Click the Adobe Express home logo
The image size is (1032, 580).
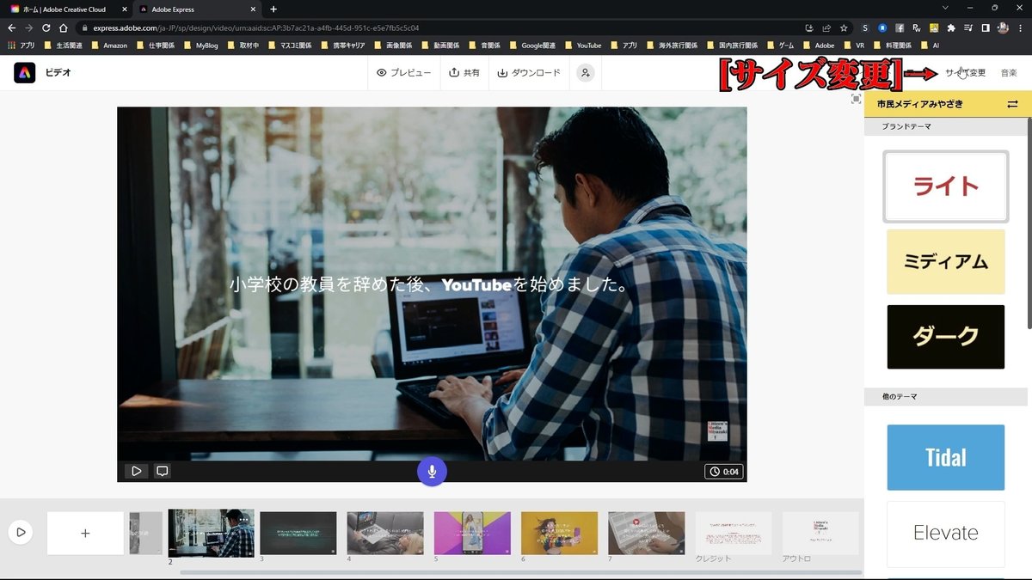point(24,72)
